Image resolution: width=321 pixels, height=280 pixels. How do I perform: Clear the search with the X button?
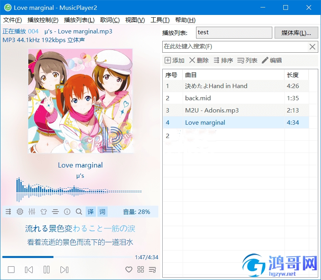312,46
